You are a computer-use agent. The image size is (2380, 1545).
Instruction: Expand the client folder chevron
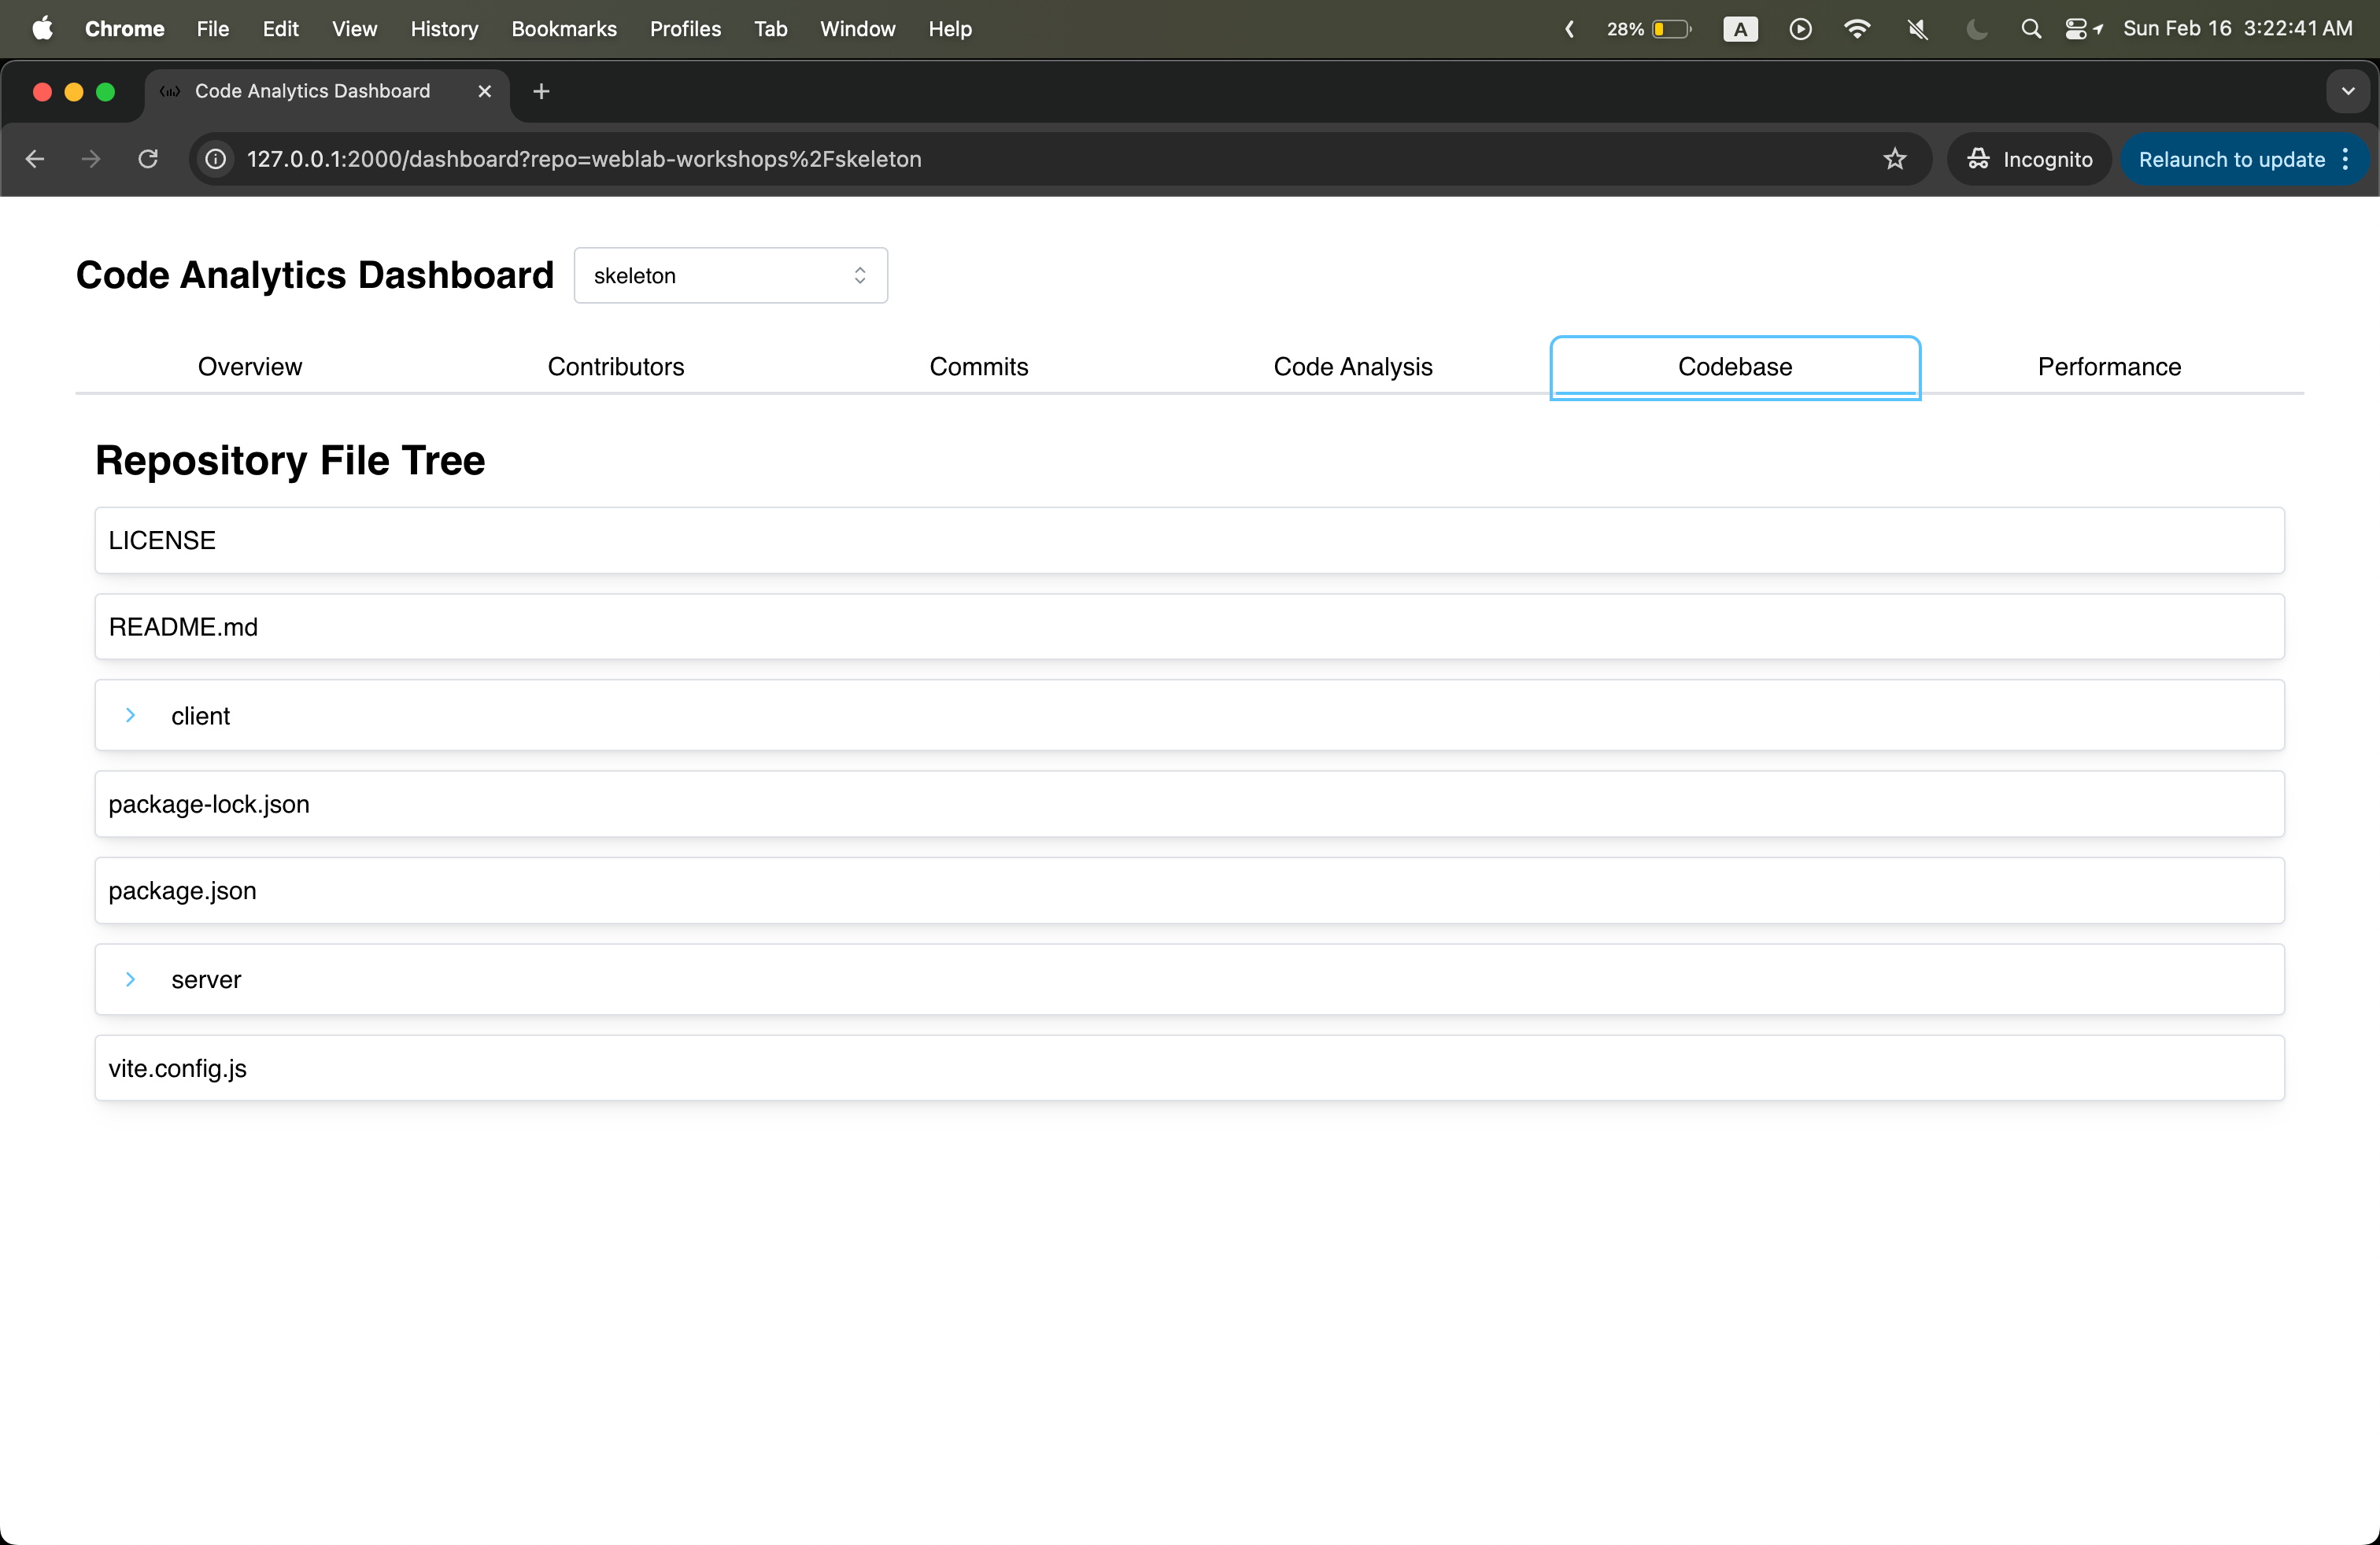point(130,716)
